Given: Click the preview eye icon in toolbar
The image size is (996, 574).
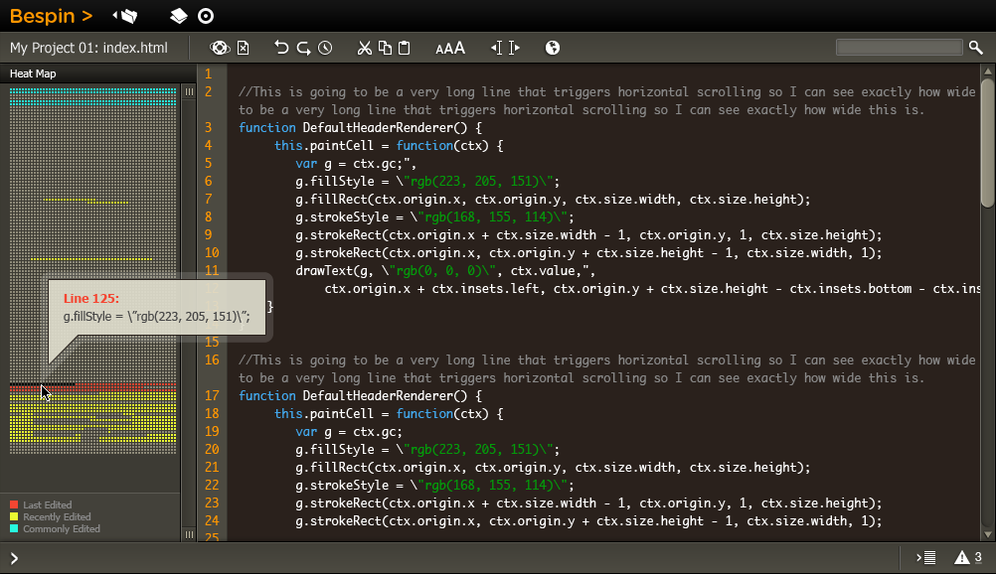Looking at the screenshot, I should [220, 48].
